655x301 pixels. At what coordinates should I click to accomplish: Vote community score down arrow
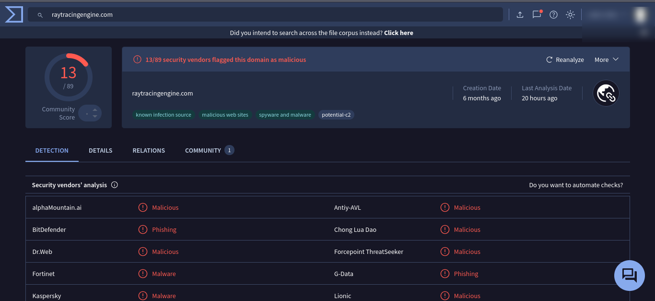pos(95,116)
